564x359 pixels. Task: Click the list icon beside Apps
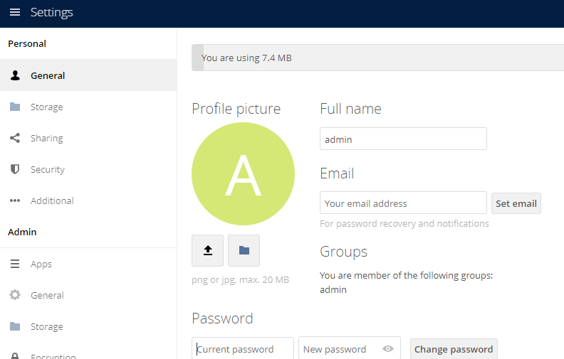tap(15, 264)
